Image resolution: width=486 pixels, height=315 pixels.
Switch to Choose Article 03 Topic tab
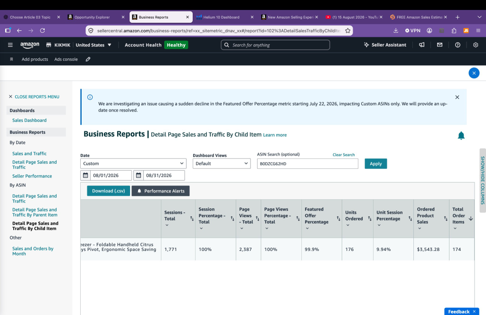(30, 17)
